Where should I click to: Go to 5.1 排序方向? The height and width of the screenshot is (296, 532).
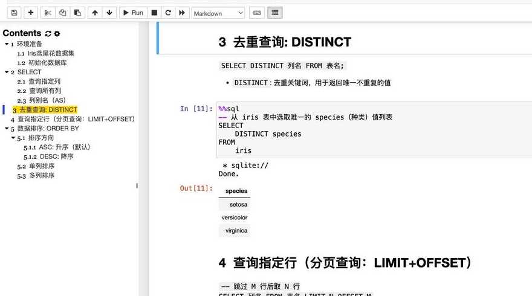click(35, 138)
